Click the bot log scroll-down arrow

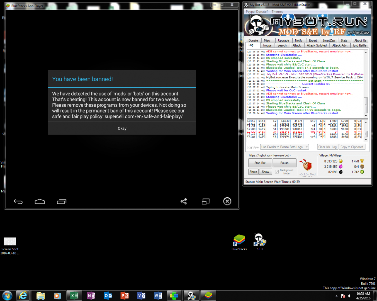(366, 116)
